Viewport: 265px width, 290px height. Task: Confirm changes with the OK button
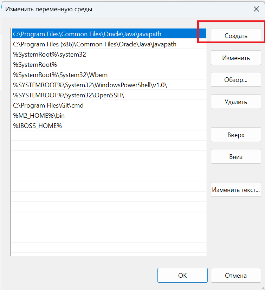click(x=182, y=275)
